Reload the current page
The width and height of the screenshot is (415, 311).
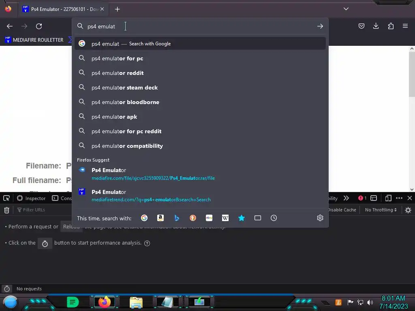(x=39, y=26)
